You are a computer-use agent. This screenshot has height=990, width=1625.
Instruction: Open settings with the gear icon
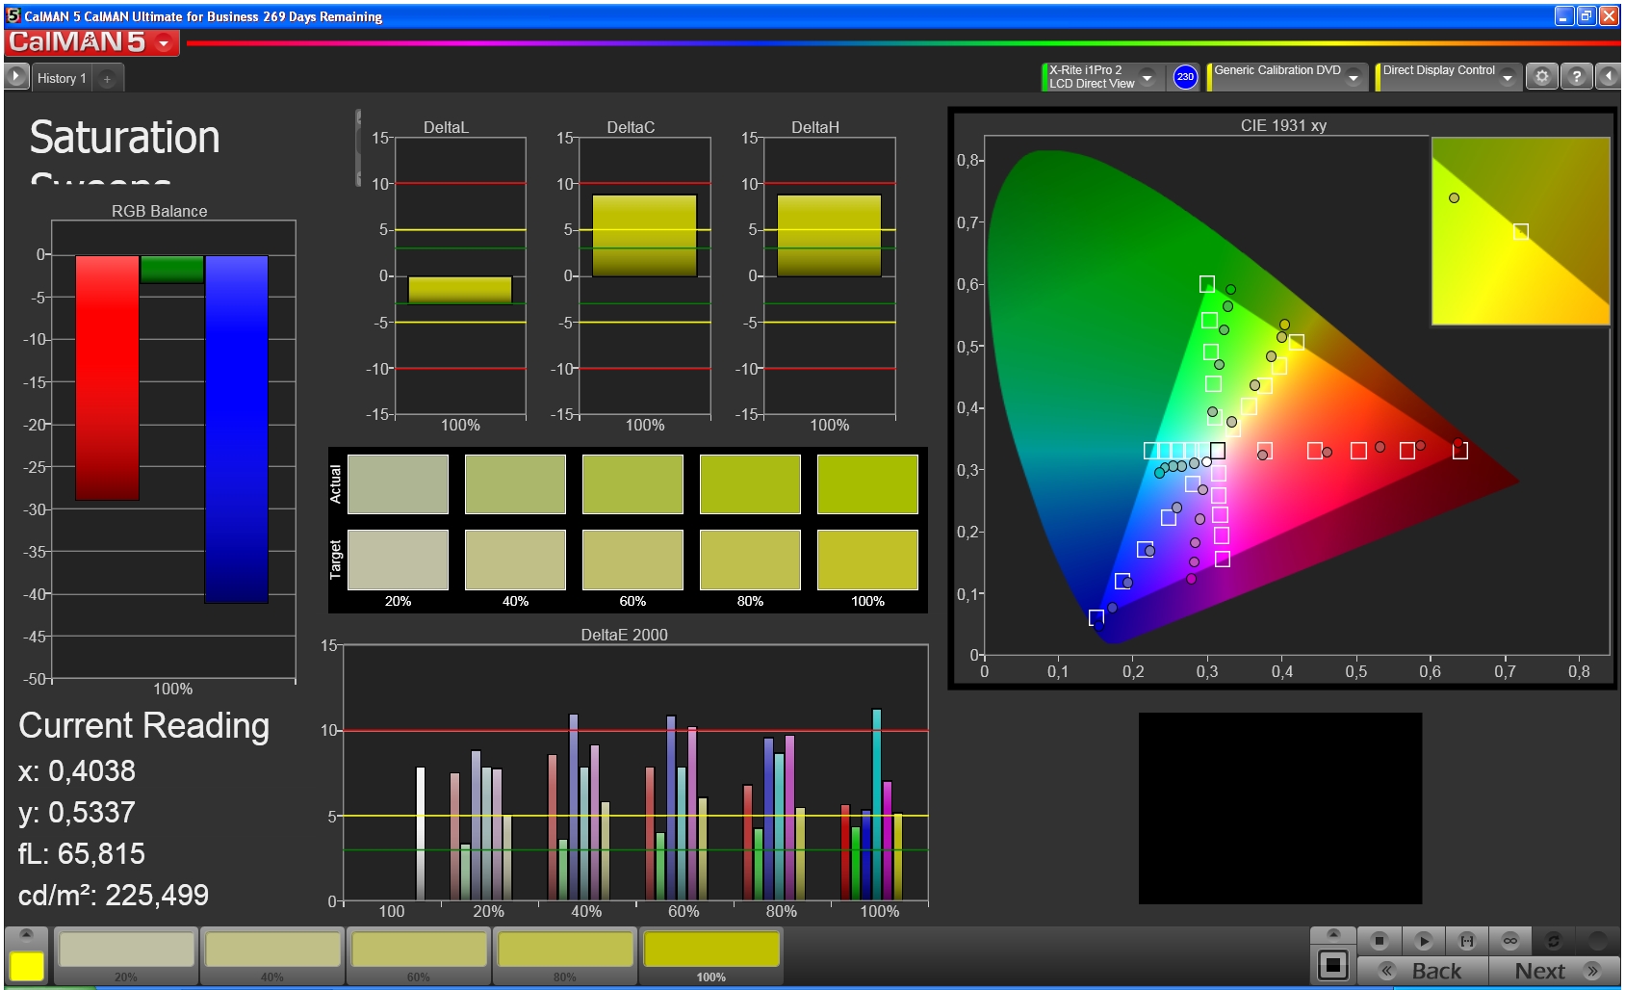pos(1542,77)
